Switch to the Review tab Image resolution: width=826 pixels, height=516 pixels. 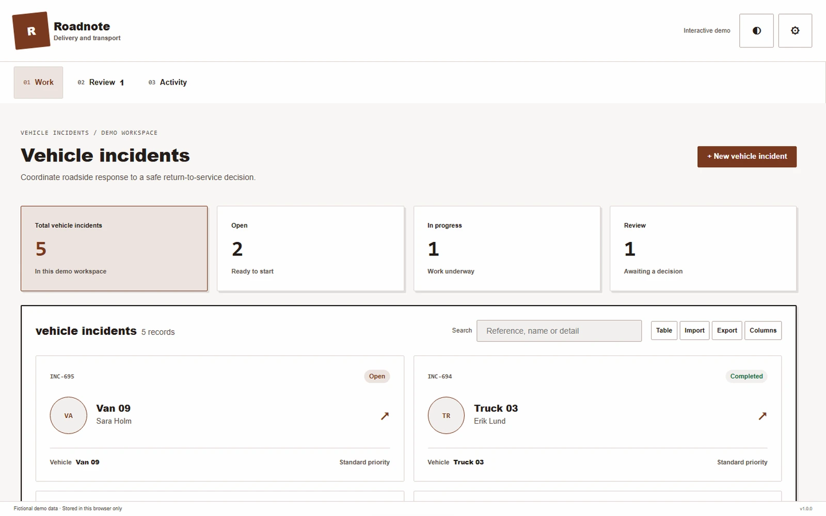point(101,83)
